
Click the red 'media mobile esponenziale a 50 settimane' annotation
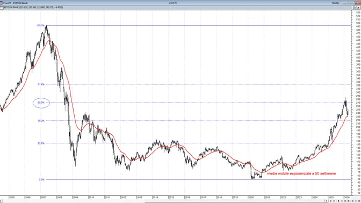point(301,173)
